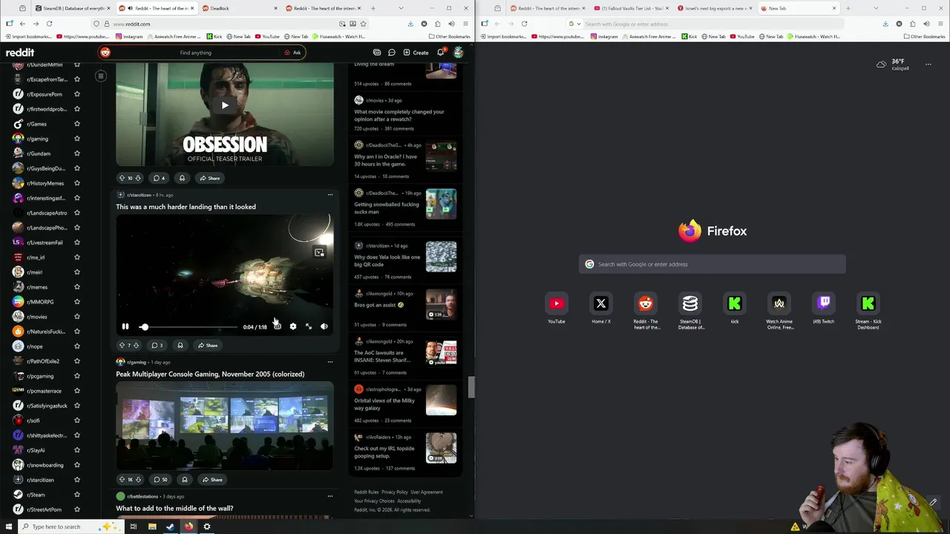The height and width of the screenshot is (534, 950).
Task: Select the Reddit tab in right window
Action: coord(547,8)
